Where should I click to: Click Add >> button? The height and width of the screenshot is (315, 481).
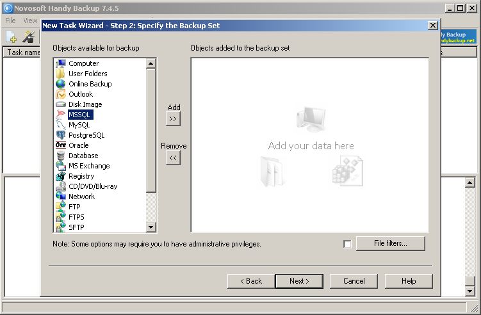click(x=173, y=118)
